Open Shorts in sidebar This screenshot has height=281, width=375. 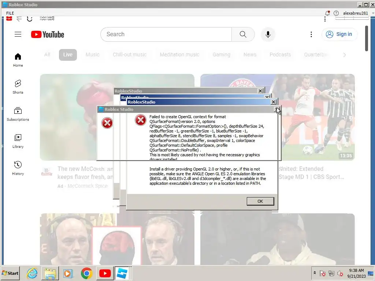18,87
